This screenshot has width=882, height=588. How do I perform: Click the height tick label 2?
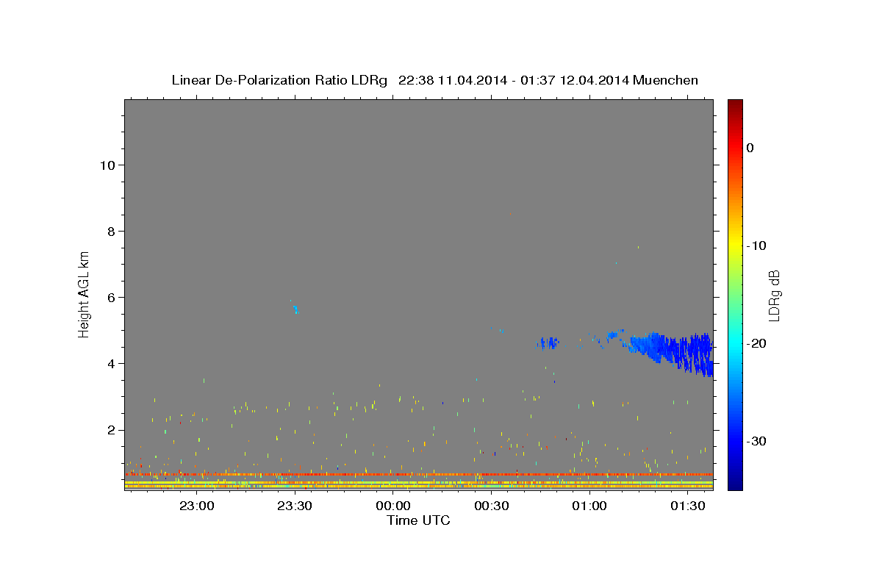point(110,430)
